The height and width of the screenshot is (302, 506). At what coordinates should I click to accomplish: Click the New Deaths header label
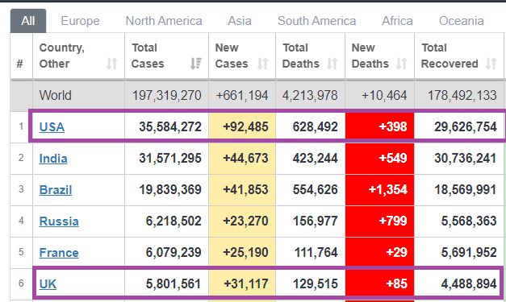tap(370, 56)
